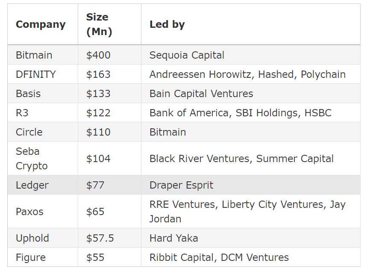Click the DFINITY company cell
Image resolution: width=367 pixels, height=275 pixels.
[36, 74]
